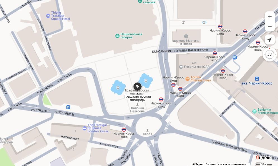Click the Колонна Нельсона monument label

(x=137, y=110)
